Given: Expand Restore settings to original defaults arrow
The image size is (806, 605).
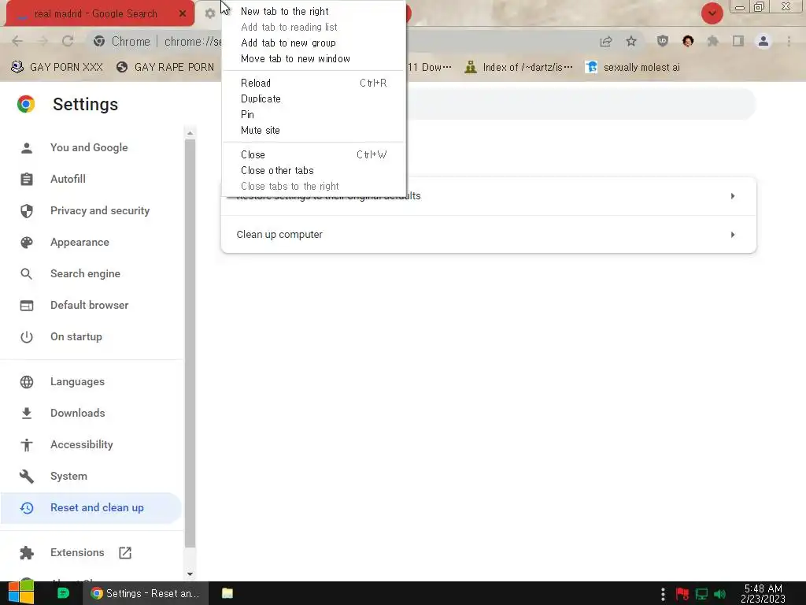Looking at the screenshot, I should pos(733,196).
